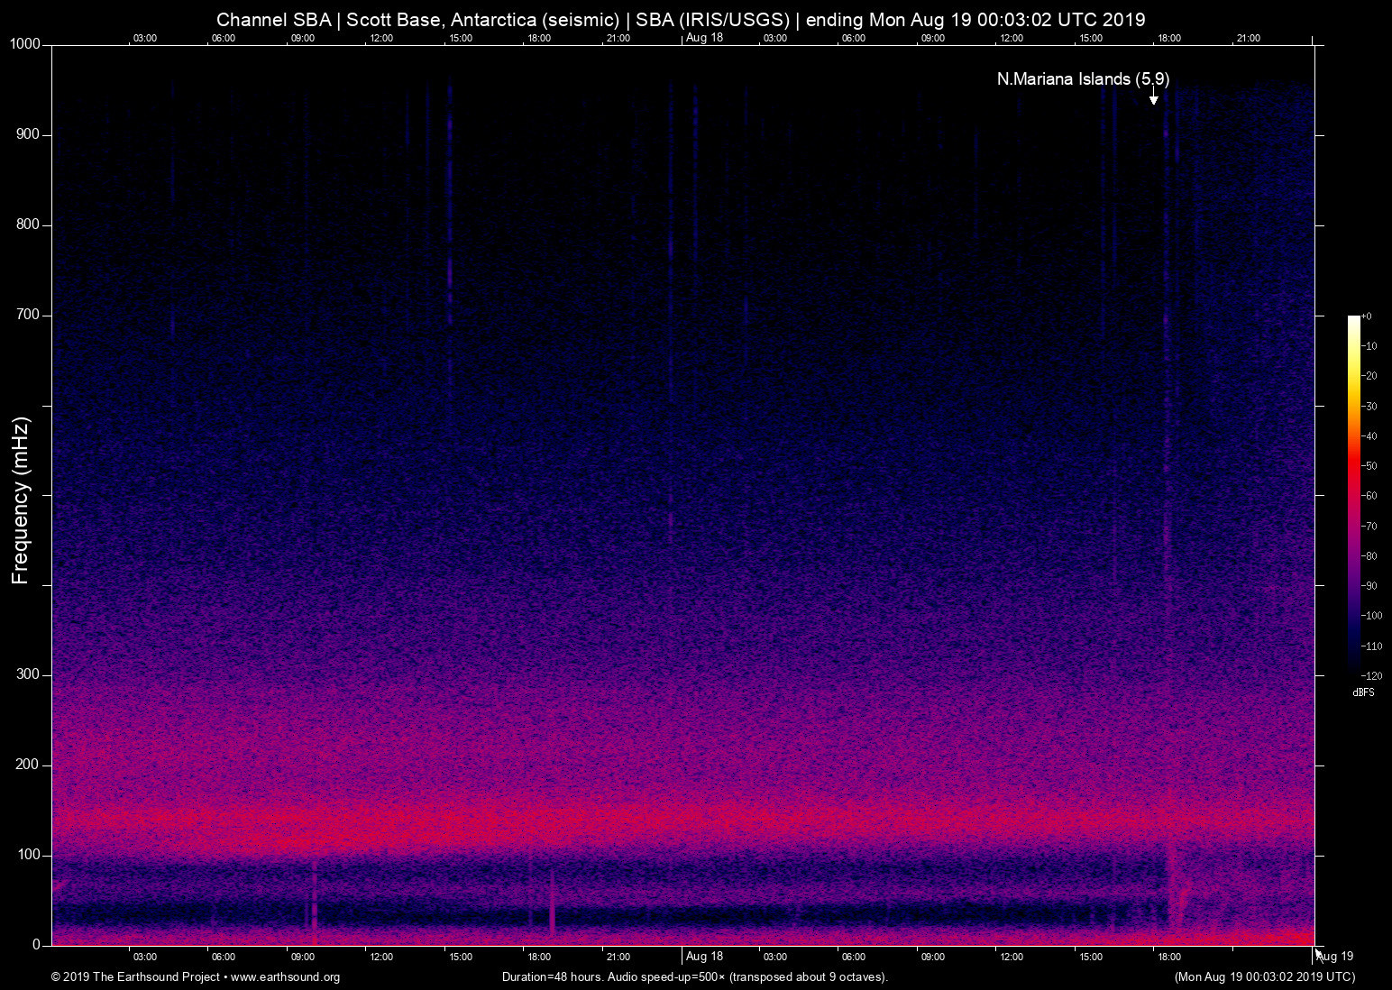Click Aug 18 marker on bottom time axis

click(704, 957)
